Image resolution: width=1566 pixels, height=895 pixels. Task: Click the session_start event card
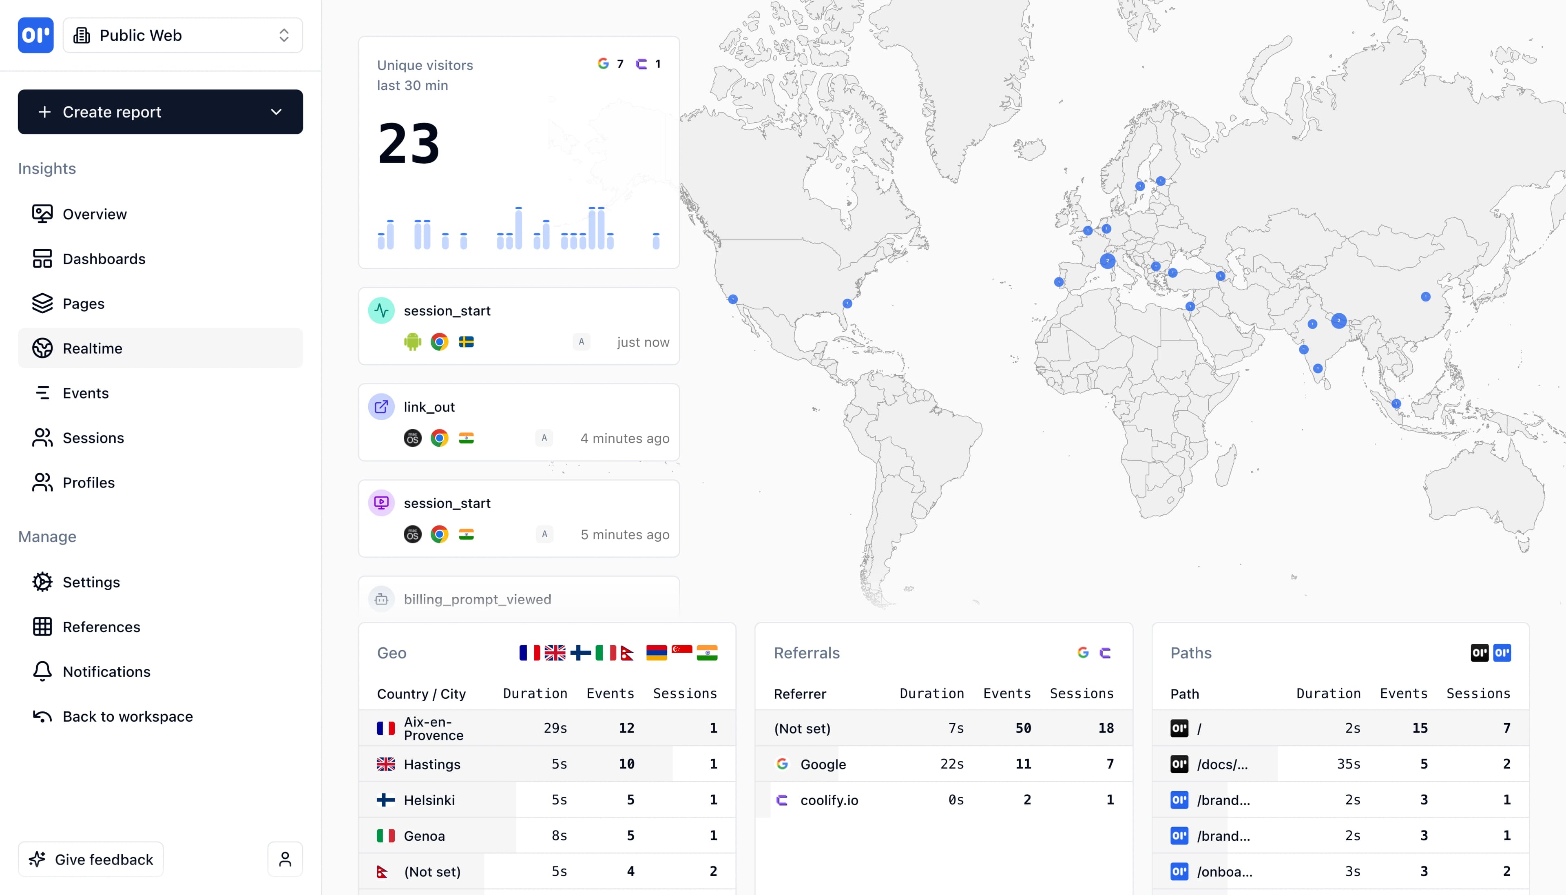(518, 326)
